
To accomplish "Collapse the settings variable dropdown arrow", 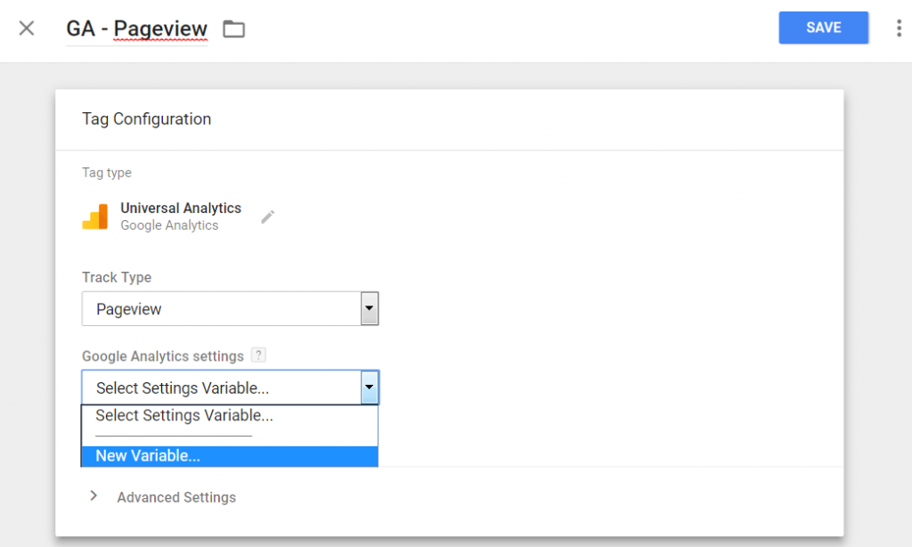I will 370,388.
